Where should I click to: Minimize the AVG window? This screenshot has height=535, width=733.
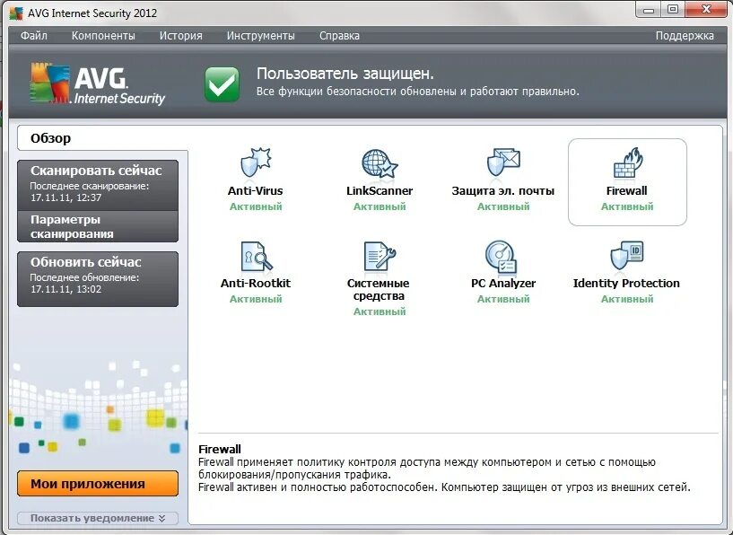(x=649, y=10)
